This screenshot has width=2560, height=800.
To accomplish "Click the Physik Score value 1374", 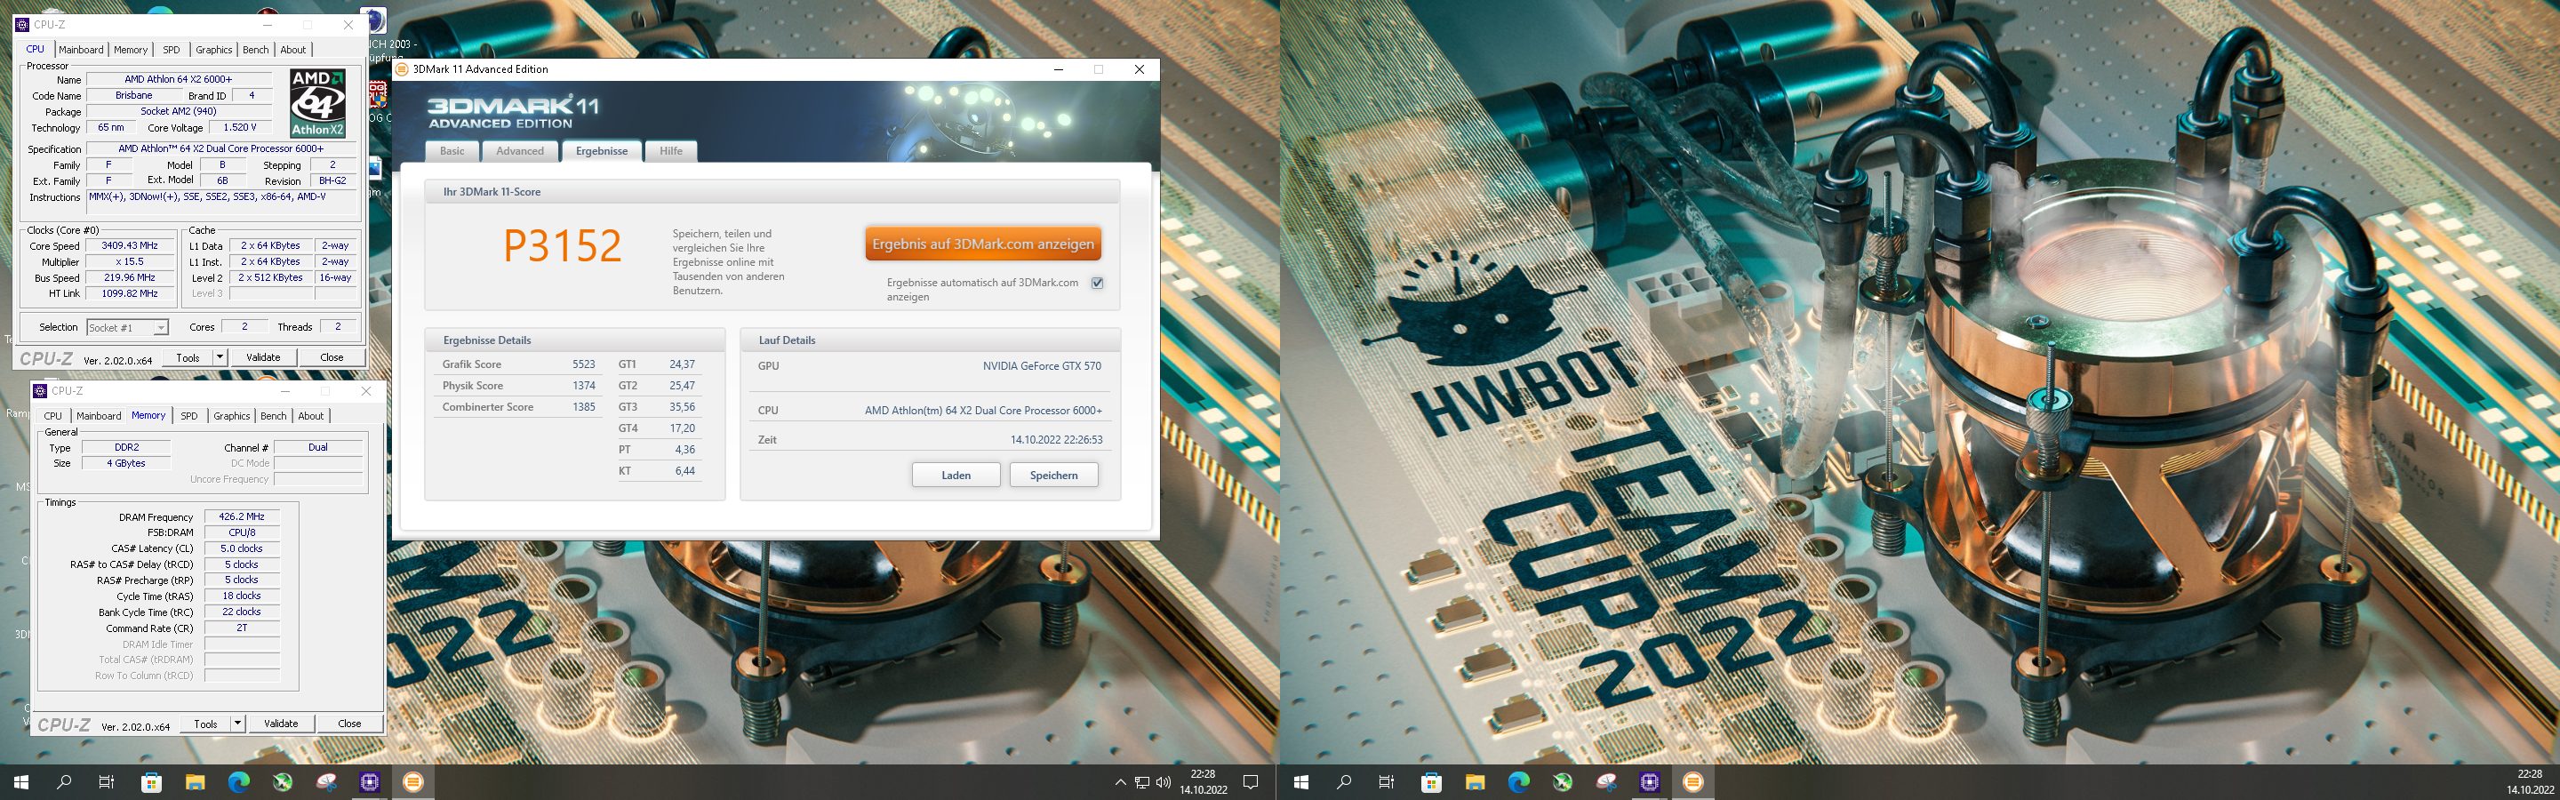I will coord(583,386).
